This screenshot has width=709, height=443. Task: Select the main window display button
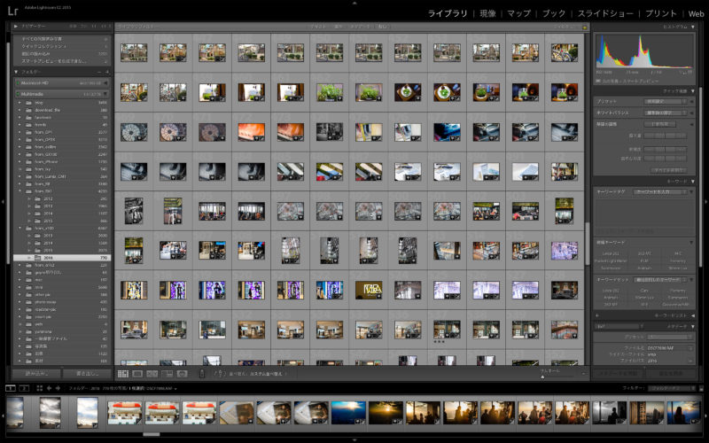point(10,388)
